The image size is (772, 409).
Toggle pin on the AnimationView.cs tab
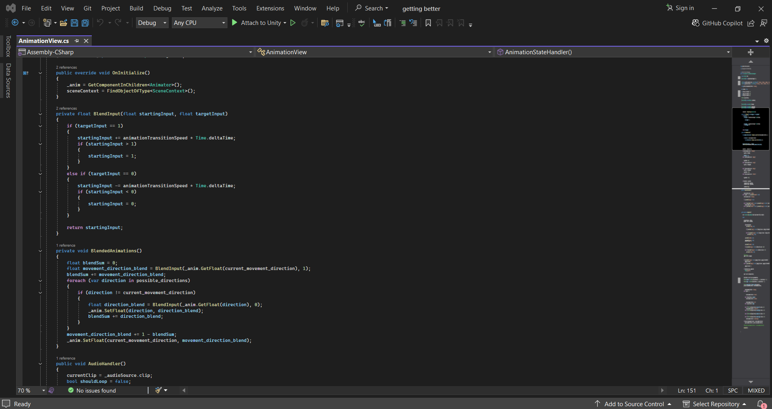pos(76,41)
